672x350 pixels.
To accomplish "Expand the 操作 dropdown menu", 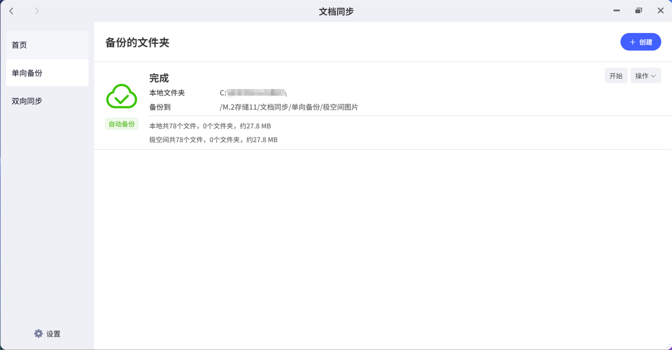I will pyautogui.click(x=645, y=76).
